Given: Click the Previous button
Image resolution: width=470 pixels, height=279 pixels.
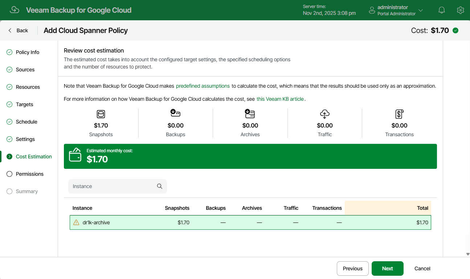Looking at the screenshot, I should 353,268.
